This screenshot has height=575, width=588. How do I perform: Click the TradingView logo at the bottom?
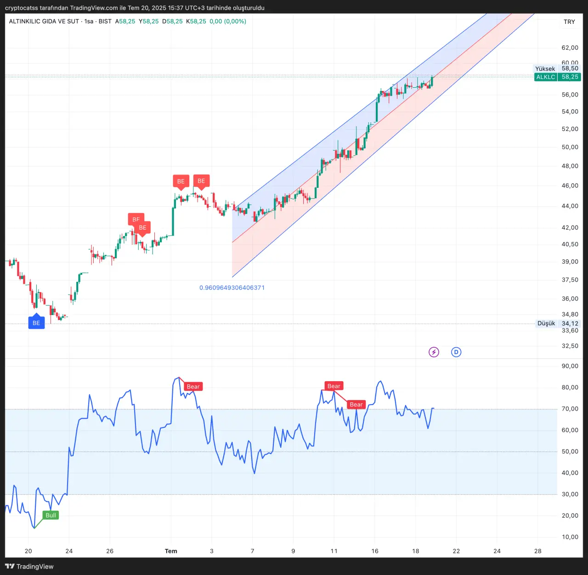click(29, 566)
